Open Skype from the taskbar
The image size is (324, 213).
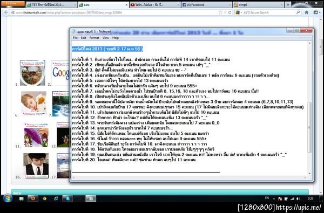click(x=67, y=198)
